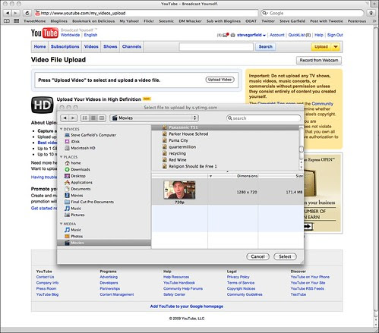Switch file dialog to list view

[93, 118]
